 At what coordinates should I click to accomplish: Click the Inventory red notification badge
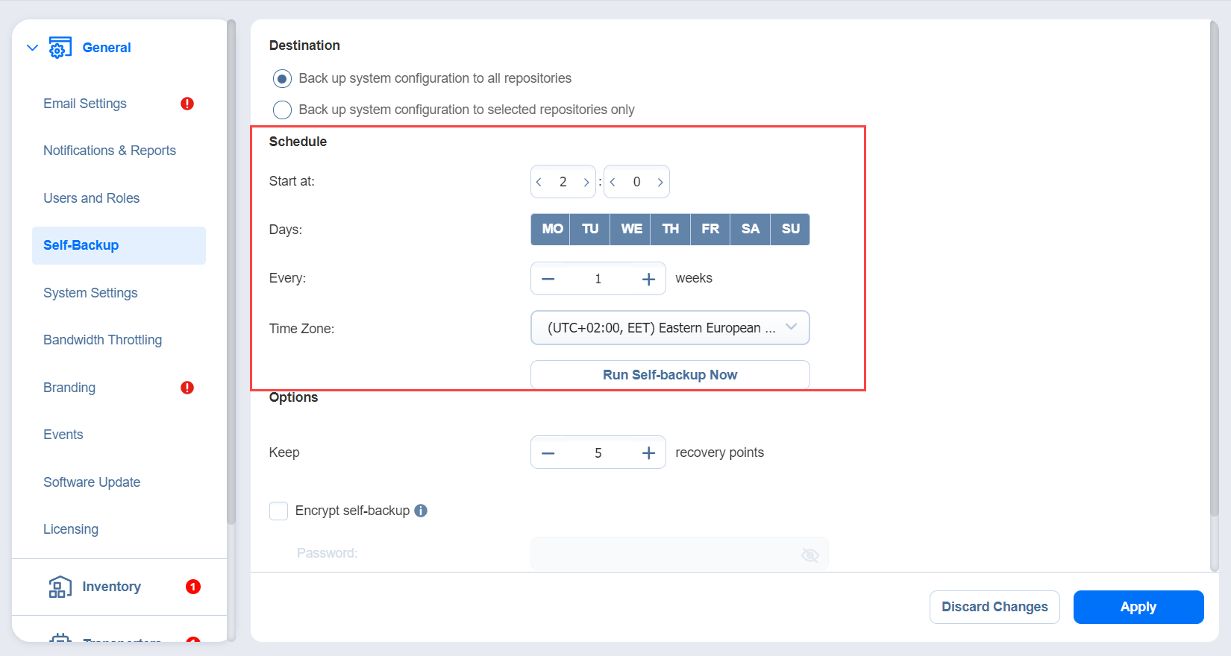(x=193, y=587)
